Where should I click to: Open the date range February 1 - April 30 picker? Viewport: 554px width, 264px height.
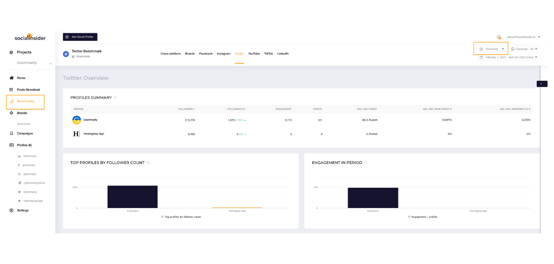509,57
